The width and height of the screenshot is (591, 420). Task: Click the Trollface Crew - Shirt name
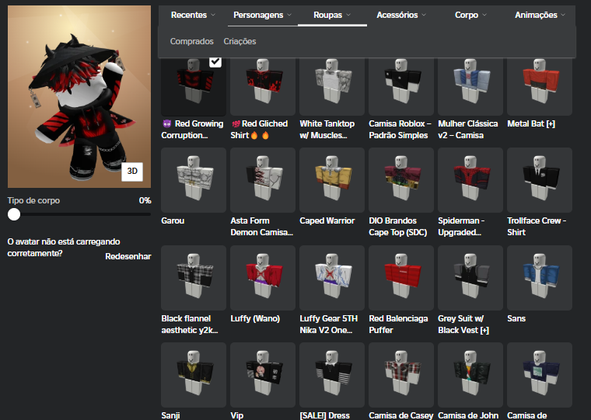pos(537,227)
